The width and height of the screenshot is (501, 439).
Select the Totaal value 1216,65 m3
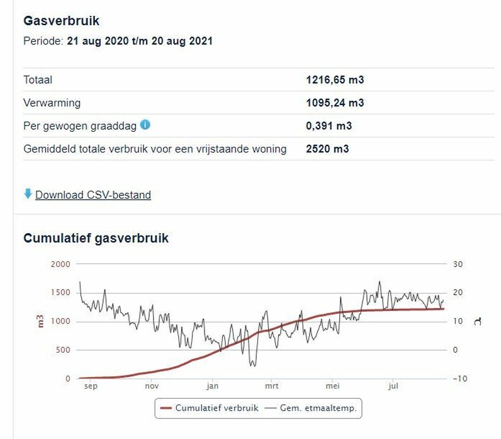point(335,80)
